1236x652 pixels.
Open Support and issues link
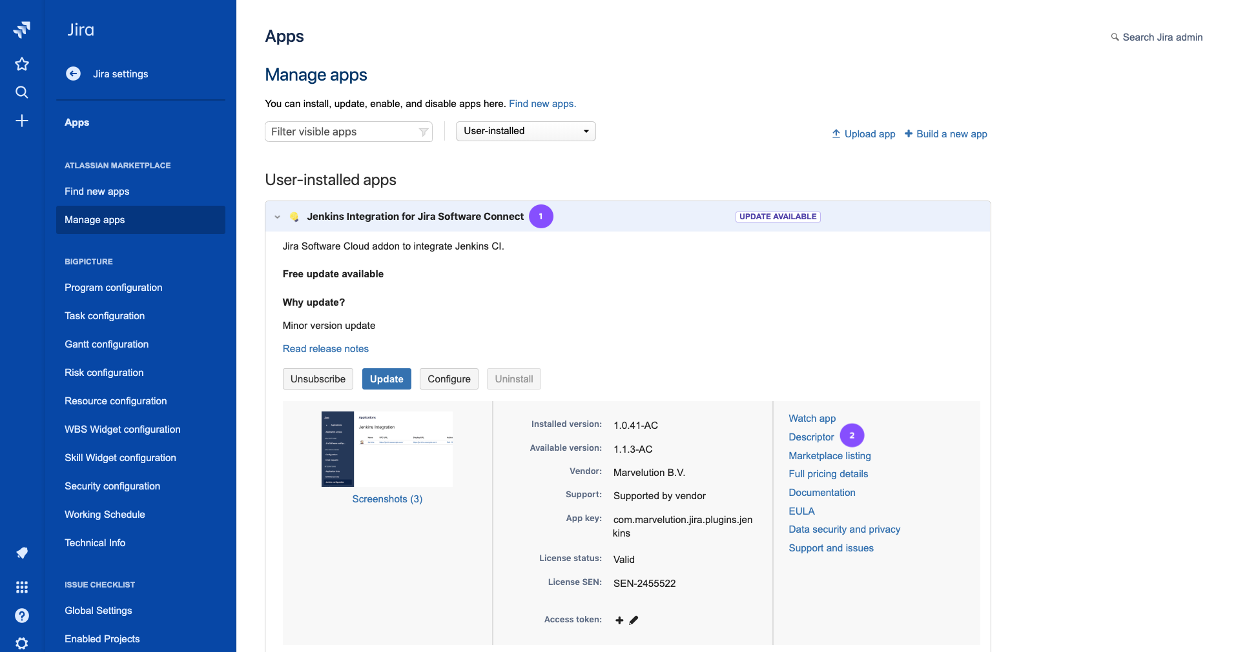coord(831,548)
